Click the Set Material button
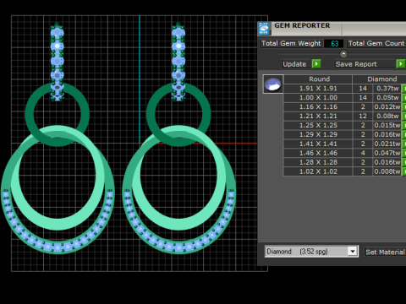406x304 pixels. (385, 252)
